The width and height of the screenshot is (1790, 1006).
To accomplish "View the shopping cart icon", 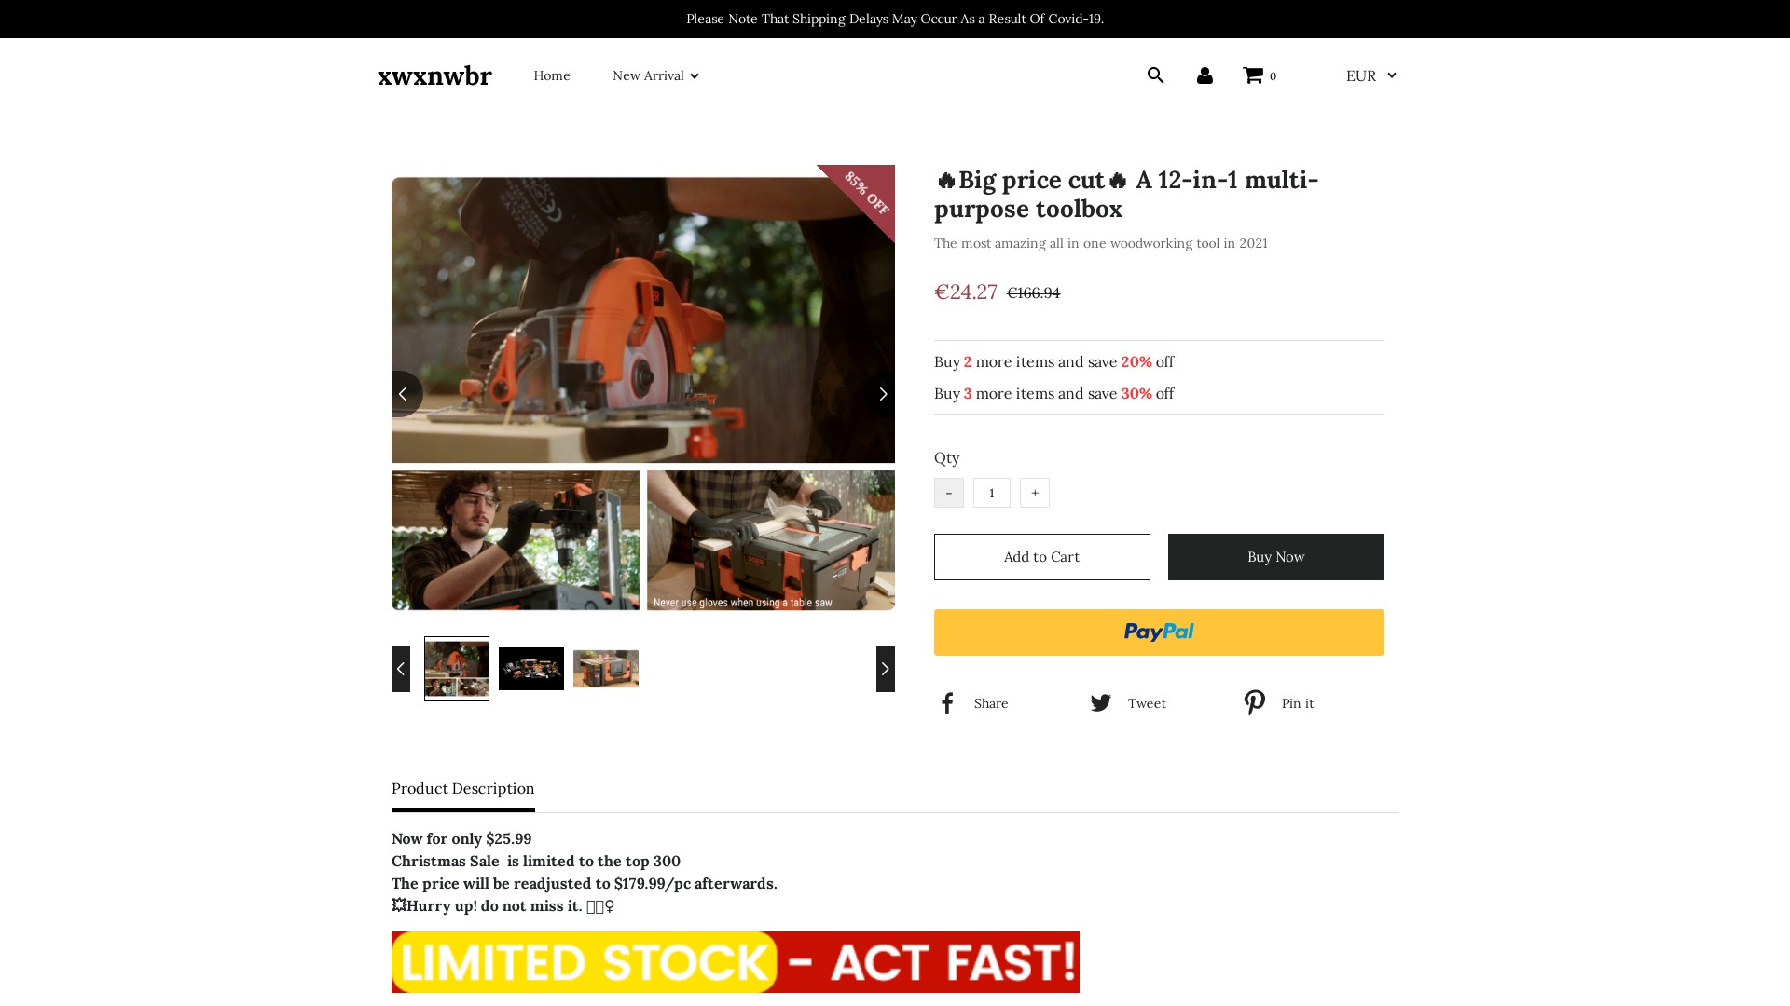I will [1253, 75].
